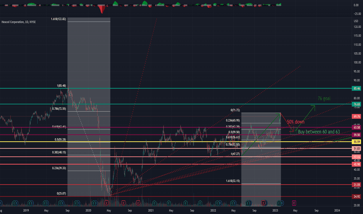Select the red earnings marker after Sep 2020
This screenshot has height=214, width=363.
coord(138,203)
